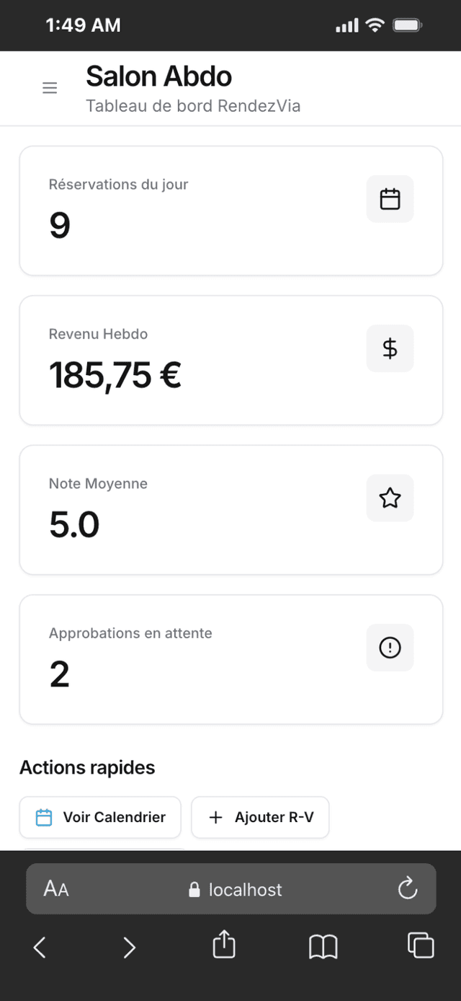Show the Safari tabs overview

421,945
